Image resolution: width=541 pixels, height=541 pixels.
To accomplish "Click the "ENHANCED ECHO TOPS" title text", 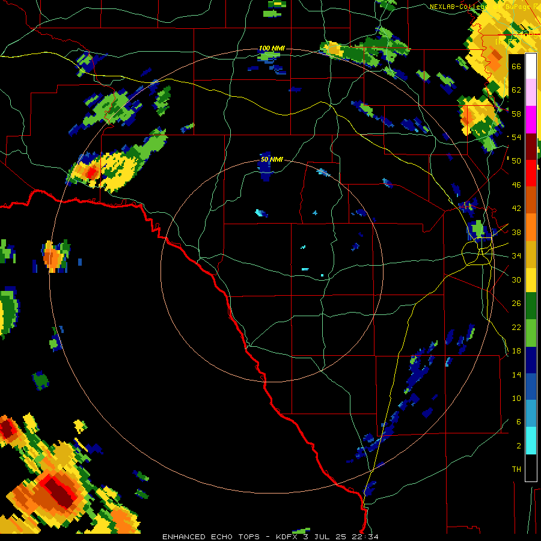I will pyautogui.click(x=211, y=537).
